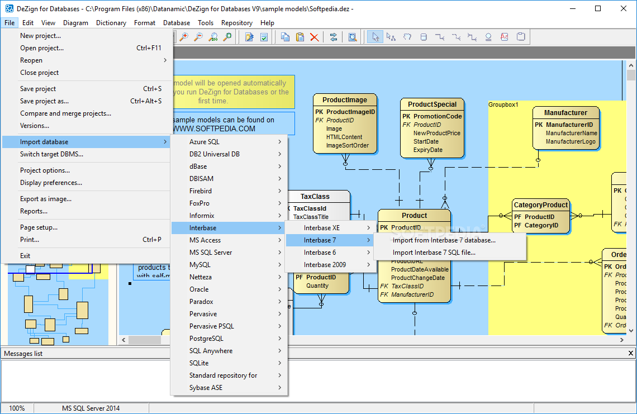Select the text label Aa tool
Image resolution: width=637 pixels, height=414 pixels.
tap(505, 37)
